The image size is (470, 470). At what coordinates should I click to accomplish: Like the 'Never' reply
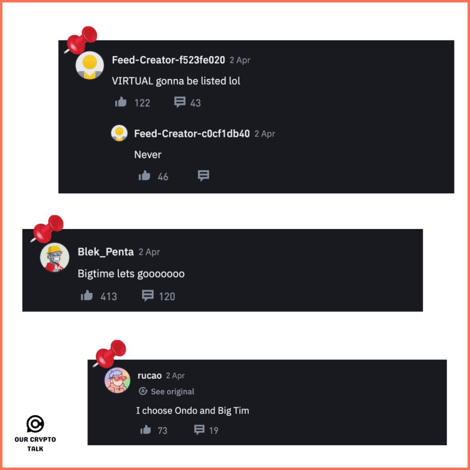(144, 176)
